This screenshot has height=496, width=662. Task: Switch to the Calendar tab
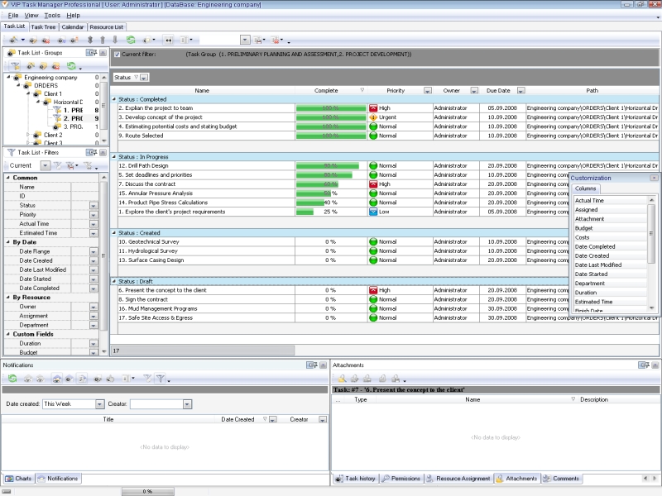coord(73,27)
